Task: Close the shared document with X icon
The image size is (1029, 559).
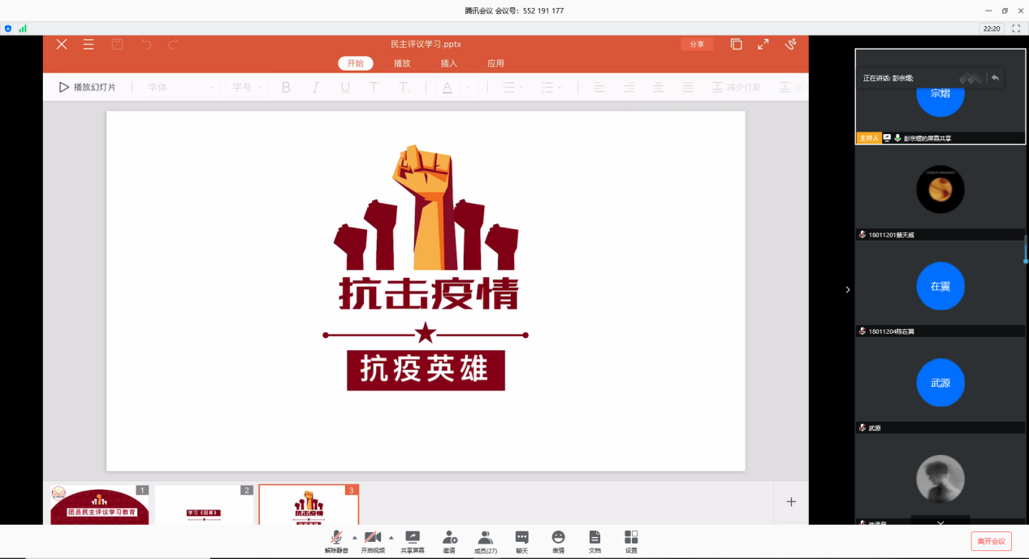Action: click(x=62, y=44)
